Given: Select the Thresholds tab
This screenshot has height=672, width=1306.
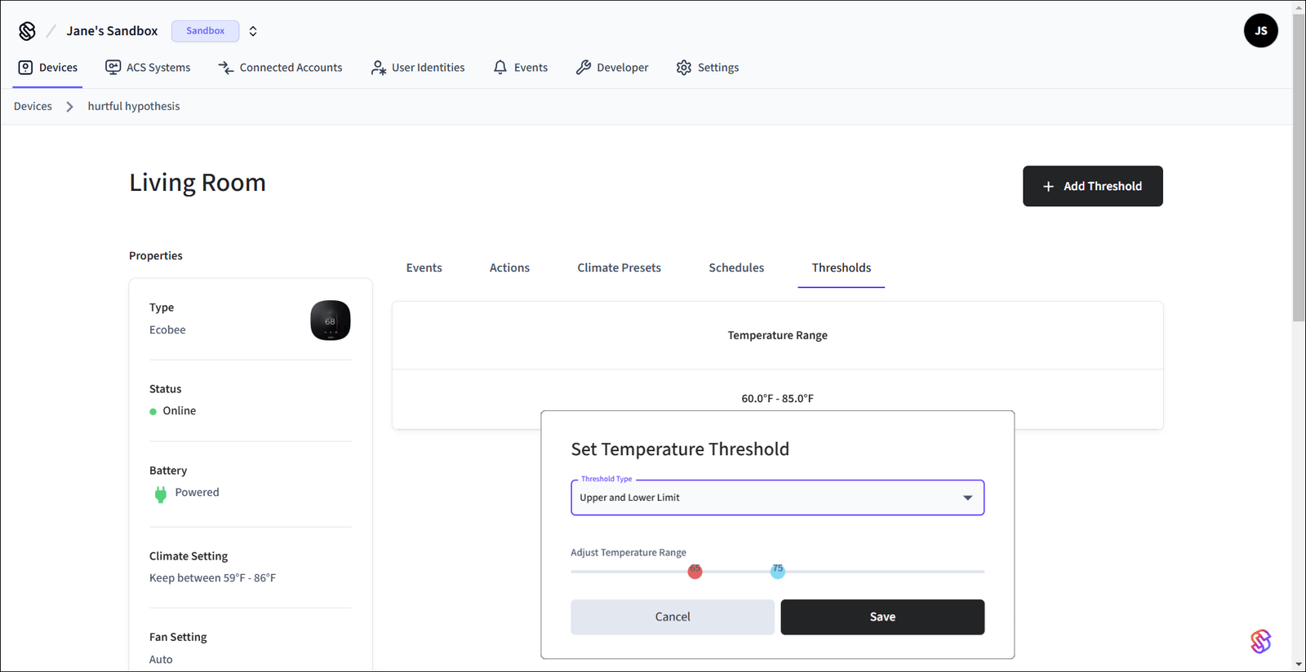Looking at the screenshot, I should (x=841, y=267).
